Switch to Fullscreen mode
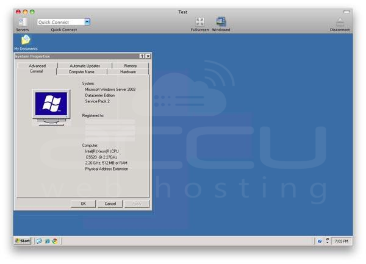This screenshot has height=264, width=366. point(200,22)
